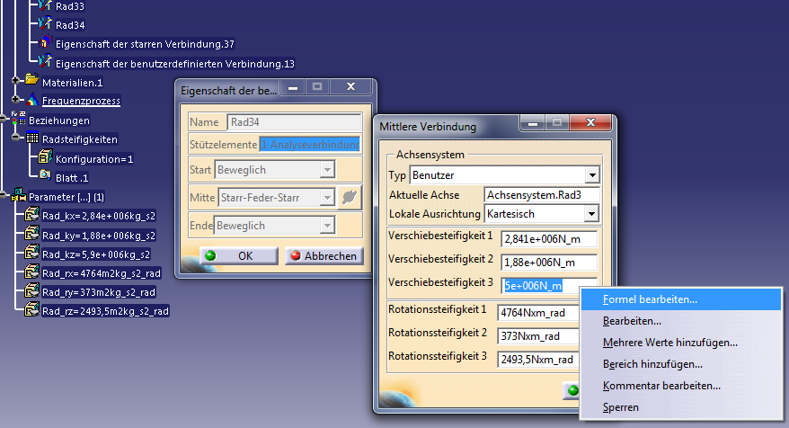Click the Radsteifigkeiten table icon

click(x=32, y=138)
